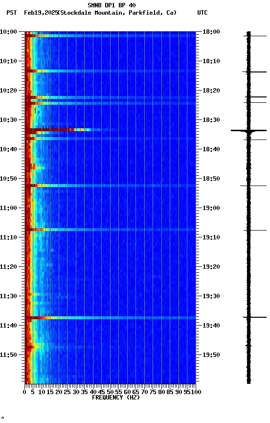The width and height of the screenshot is (270, 423).
Task: Click the '18:50' UTC time label
Action: click(211, 179)
